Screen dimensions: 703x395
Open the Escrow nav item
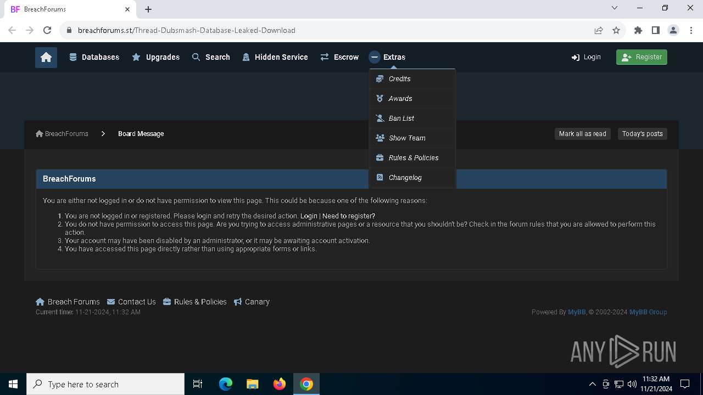[x=339, y=57]
